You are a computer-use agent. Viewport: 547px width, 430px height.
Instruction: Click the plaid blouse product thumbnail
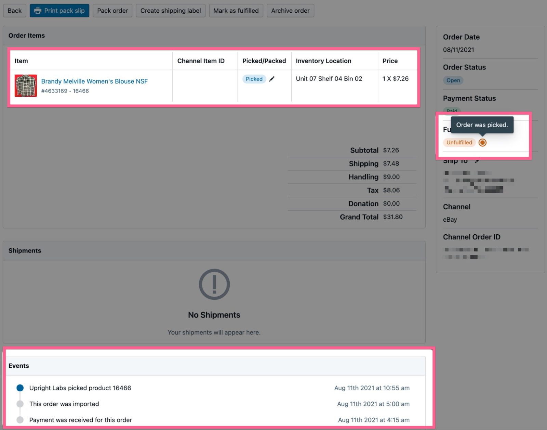click(x=26, y=86)
